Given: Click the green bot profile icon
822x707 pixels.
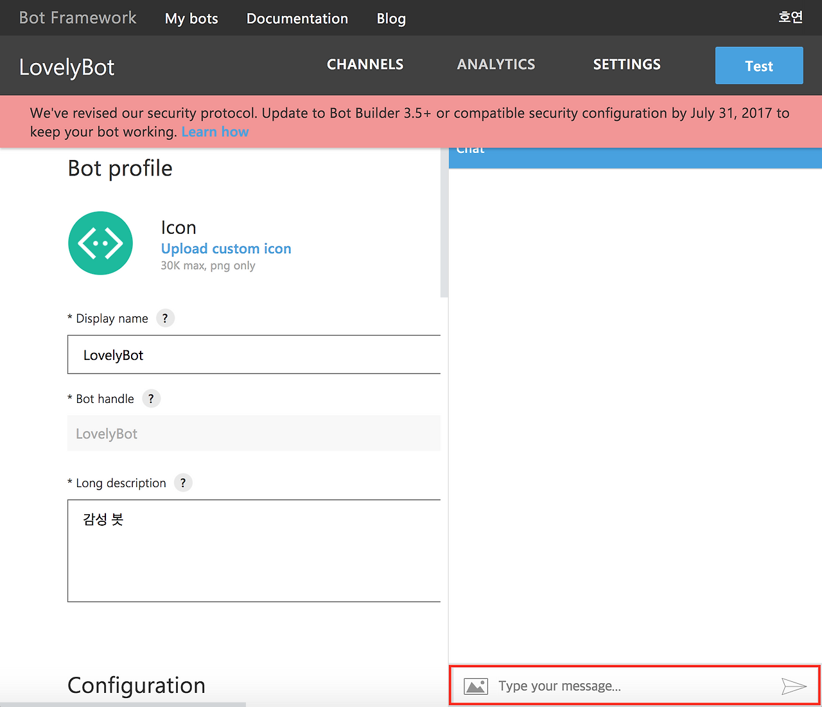Looking at the screenshot, I should pos(100,243).
